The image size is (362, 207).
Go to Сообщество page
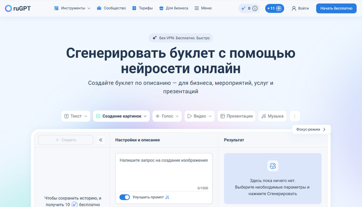(x=111, y=8)
